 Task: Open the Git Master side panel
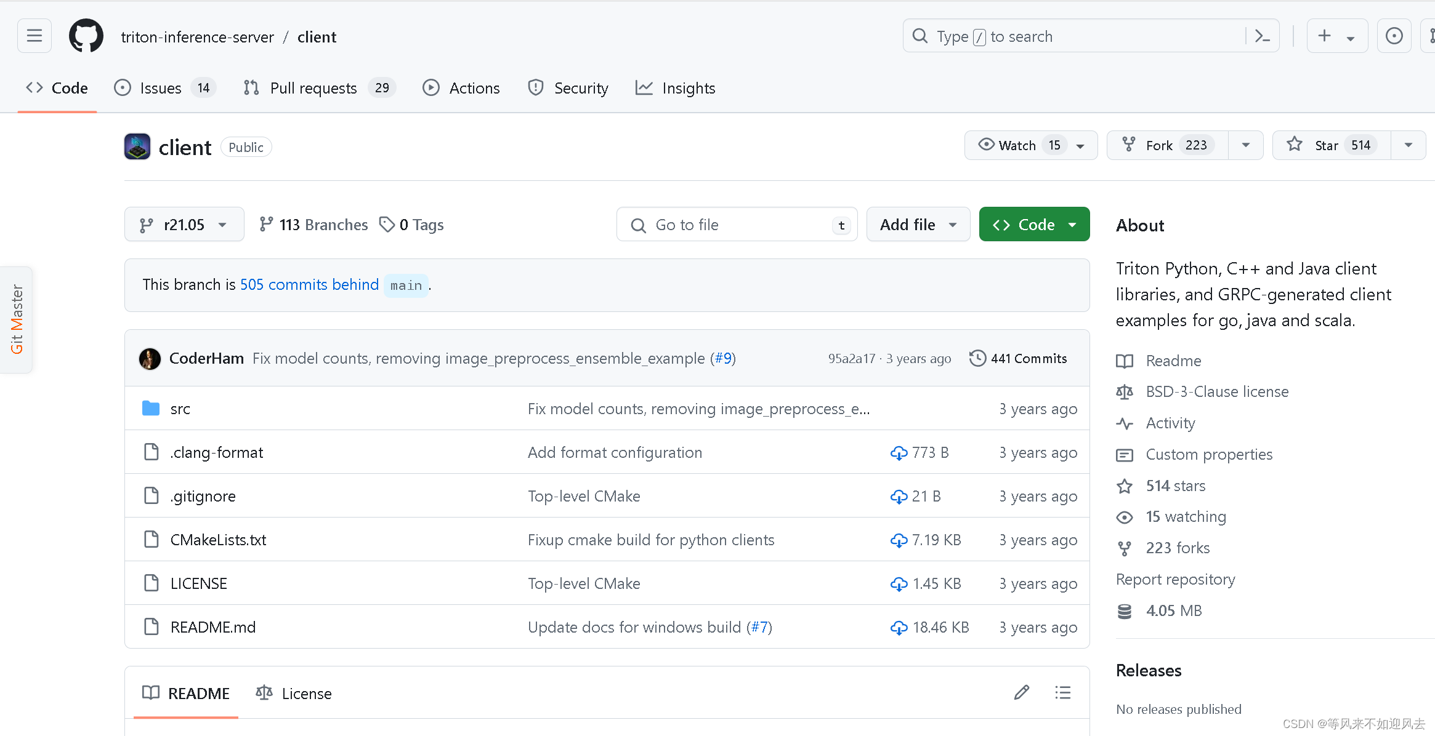pos(17,319)
